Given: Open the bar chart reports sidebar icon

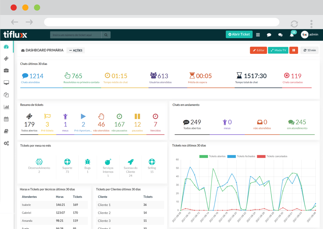Looking at the screenshot, I should pyautogui.click(x=6, y=107).
